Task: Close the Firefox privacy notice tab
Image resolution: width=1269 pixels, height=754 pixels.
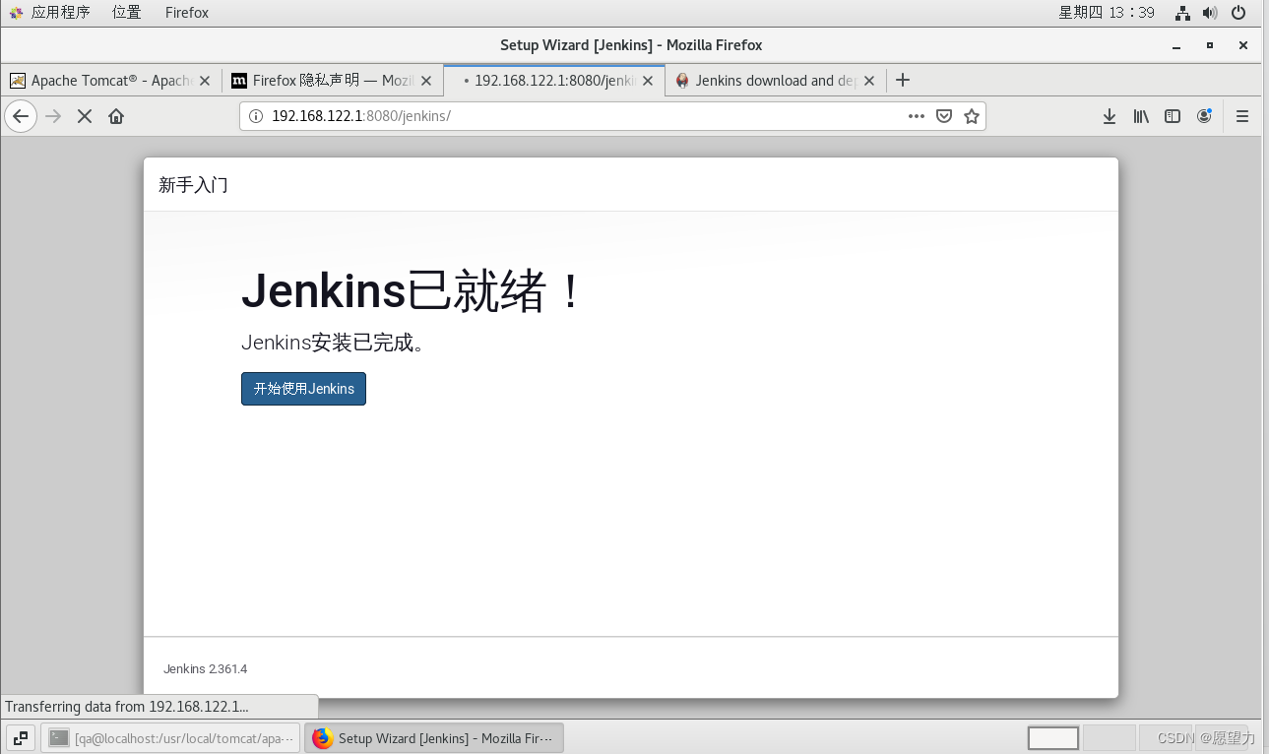Action: point(426,81)
